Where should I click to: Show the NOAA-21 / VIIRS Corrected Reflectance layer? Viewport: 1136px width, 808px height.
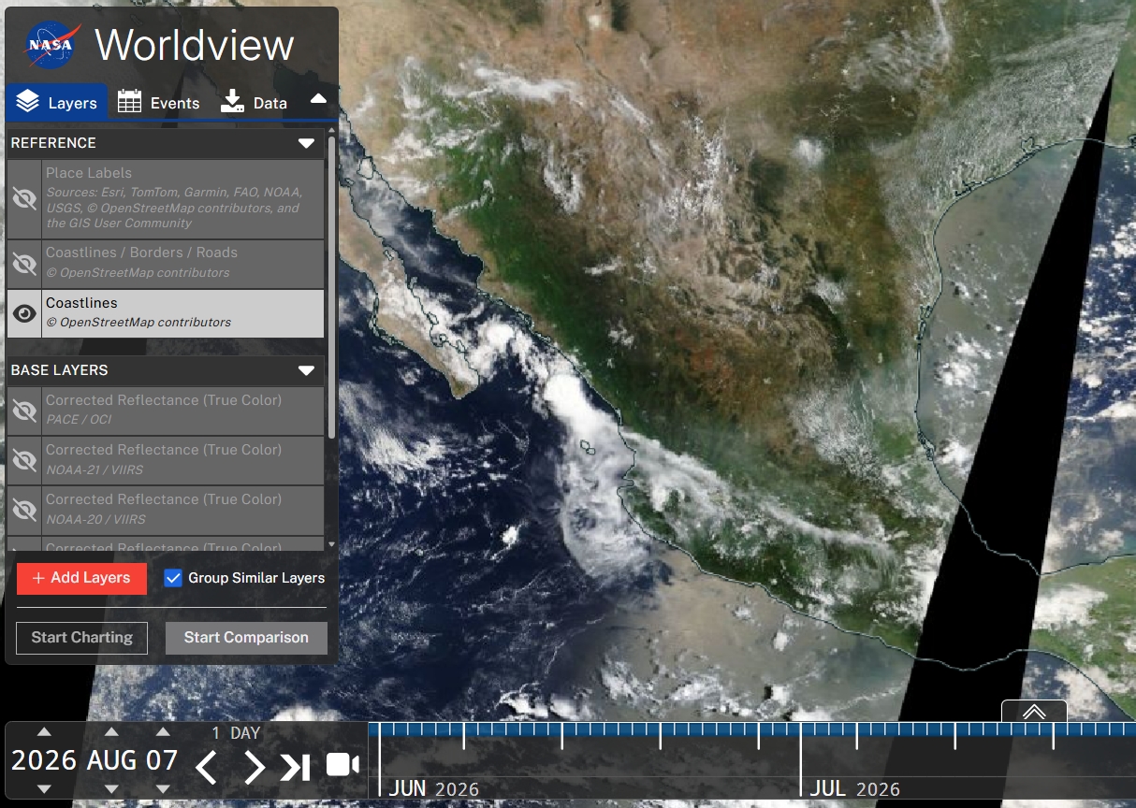(24, 460)
